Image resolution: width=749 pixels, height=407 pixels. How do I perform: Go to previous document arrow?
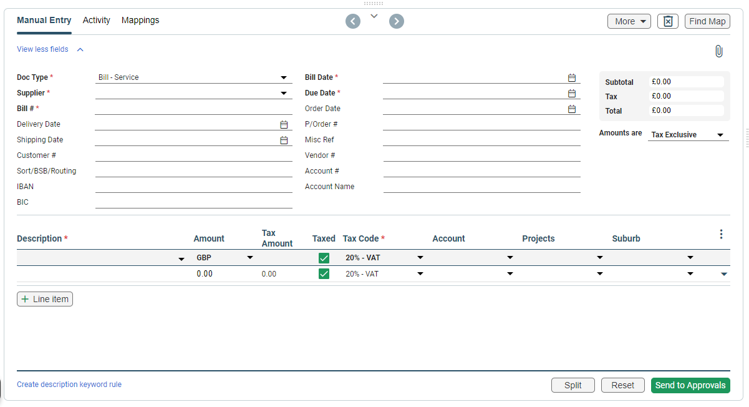[353, 22]
